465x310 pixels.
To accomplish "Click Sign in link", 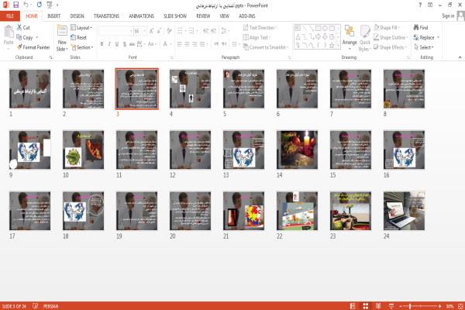I will pyautogui.click(x=448, y=16).
